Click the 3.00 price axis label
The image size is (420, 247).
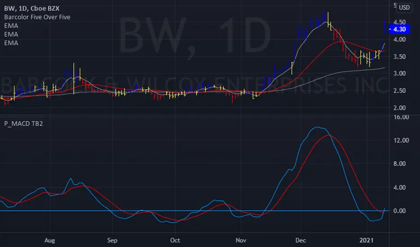tap(399, 73)
